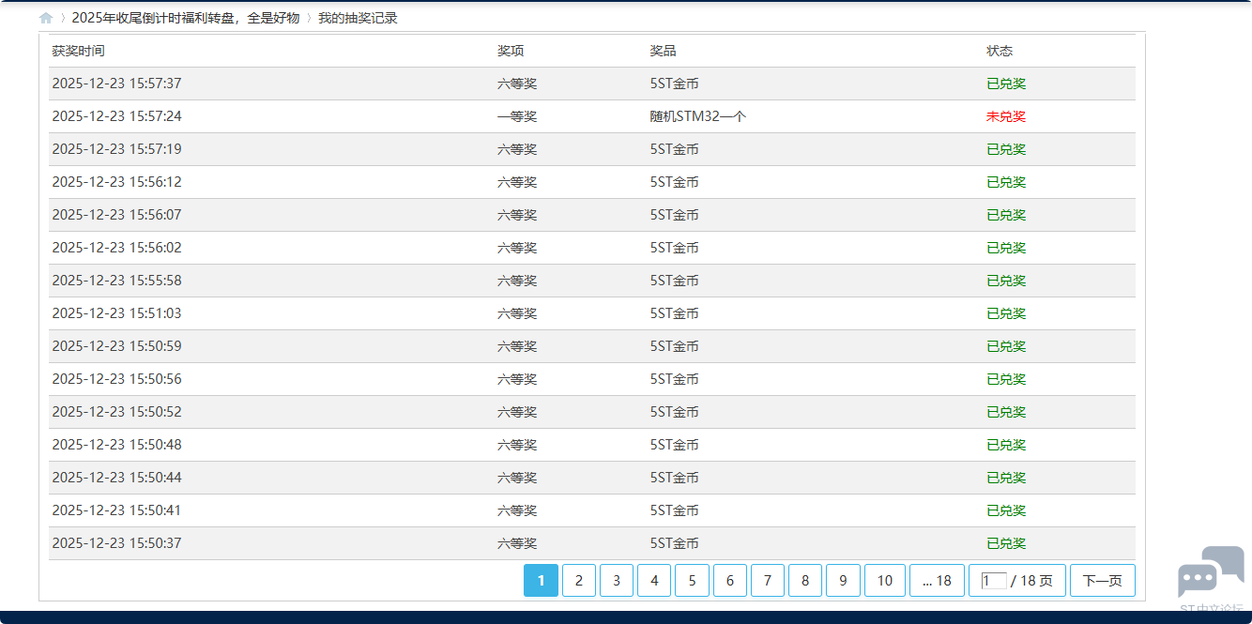Open page 10 of the records
The width and height of the screenshot is (1252, 624).
coord(884,580)
